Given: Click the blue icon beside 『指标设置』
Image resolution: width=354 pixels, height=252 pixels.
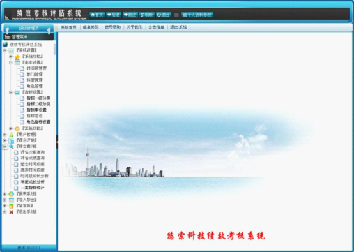Looking at the screenshot, I should [x=17, y=93].
